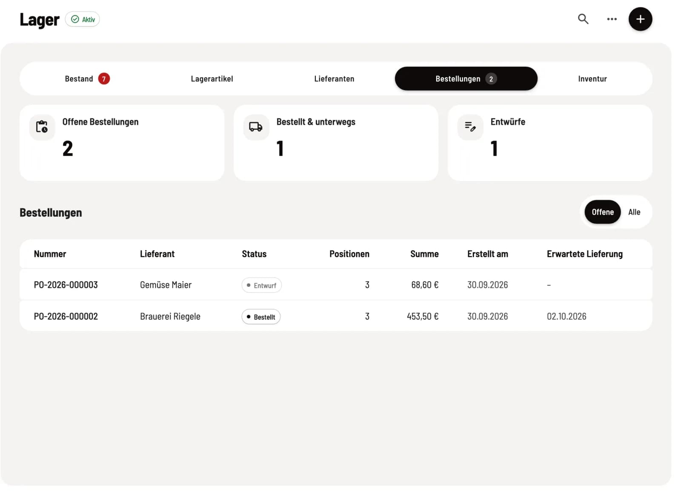Click the red 7 badge on Bestand
Viewport: 681px width, 491px height.
[104, 79]
